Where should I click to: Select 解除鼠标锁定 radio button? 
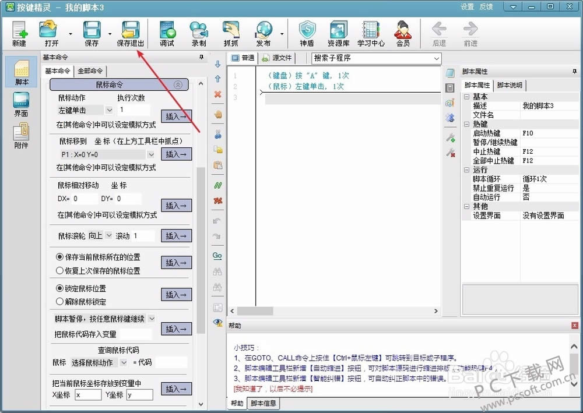(x=59, y=302)
